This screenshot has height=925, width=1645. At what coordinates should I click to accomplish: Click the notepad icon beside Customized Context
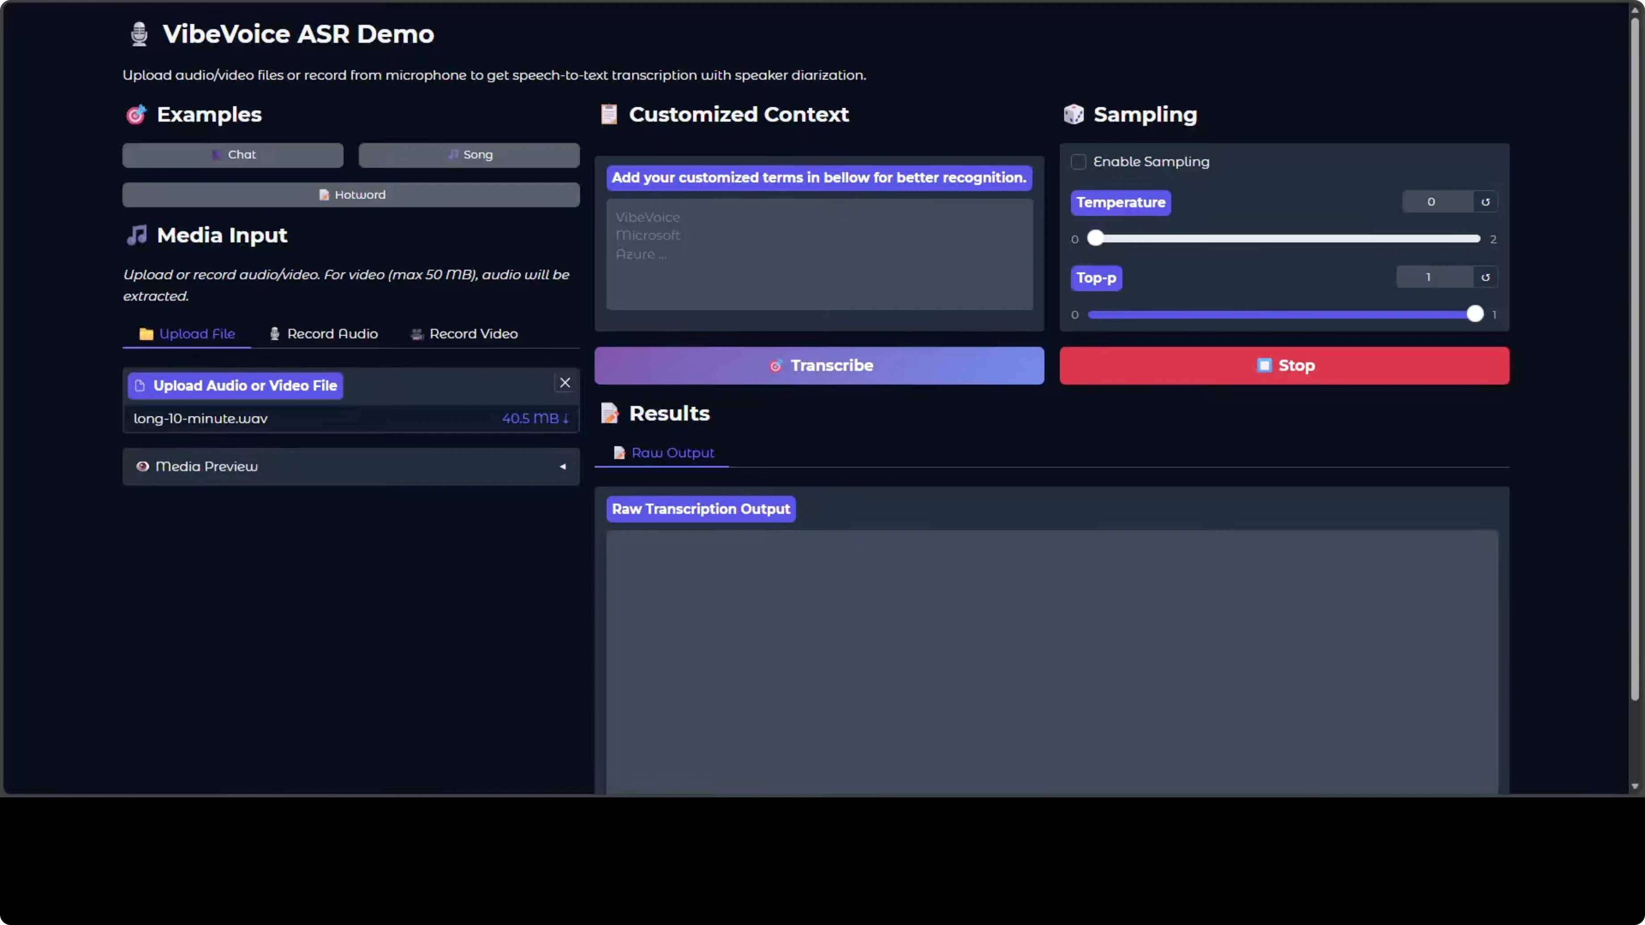608,114
